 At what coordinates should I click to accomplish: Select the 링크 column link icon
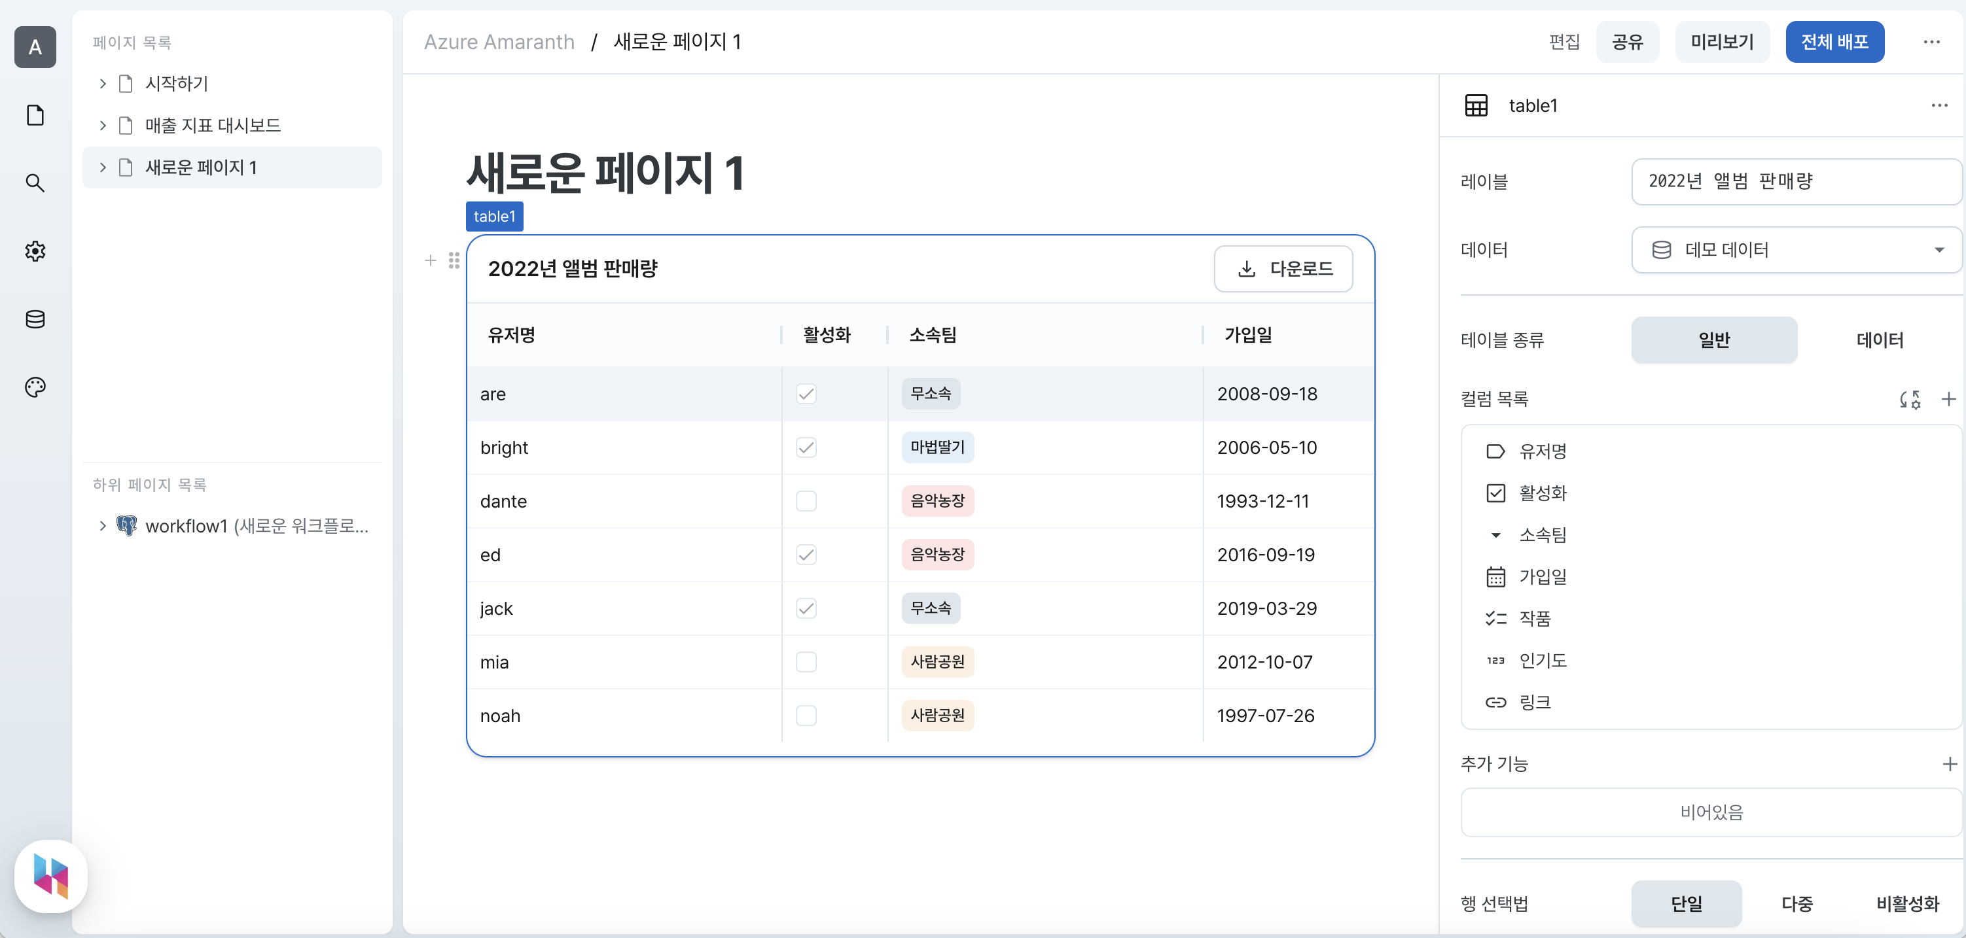point(1495,703)
